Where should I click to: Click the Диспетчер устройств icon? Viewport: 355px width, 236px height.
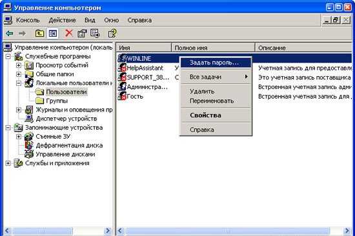point(29,119)
